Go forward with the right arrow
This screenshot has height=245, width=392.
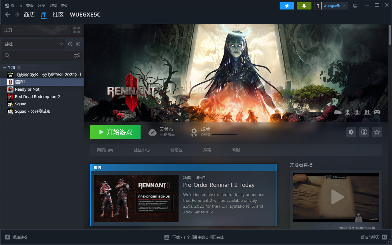click(x=17, y=14)
